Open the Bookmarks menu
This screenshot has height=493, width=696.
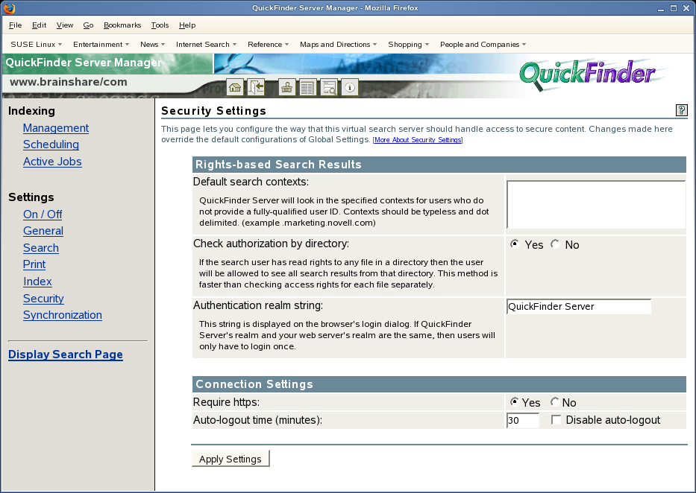122,25
